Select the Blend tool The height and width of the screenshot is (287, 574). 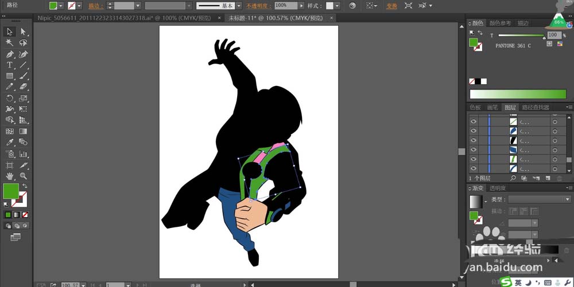pyautogui.click(x=24, y=142)
